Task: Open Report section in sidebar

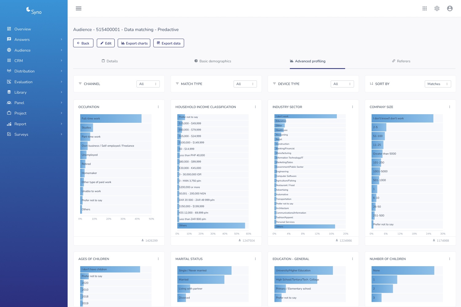Action: click(x=34, y=124)
